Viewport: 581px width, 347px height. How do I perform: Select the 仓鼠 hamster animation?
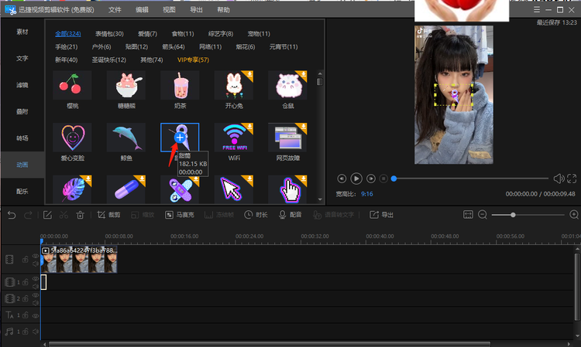pyautogui.click(x=287, y=85)
